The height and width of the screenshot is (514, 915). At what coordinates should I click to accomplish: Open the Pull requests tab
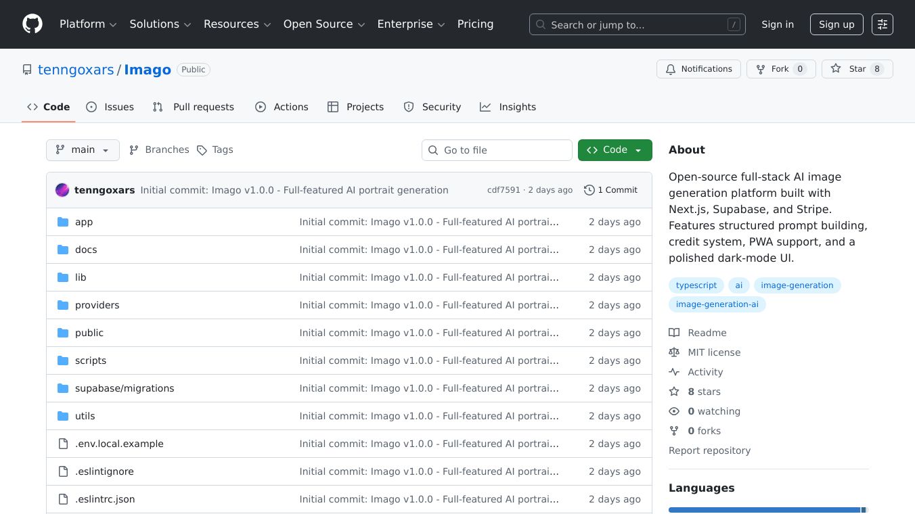tap(194, 107)
